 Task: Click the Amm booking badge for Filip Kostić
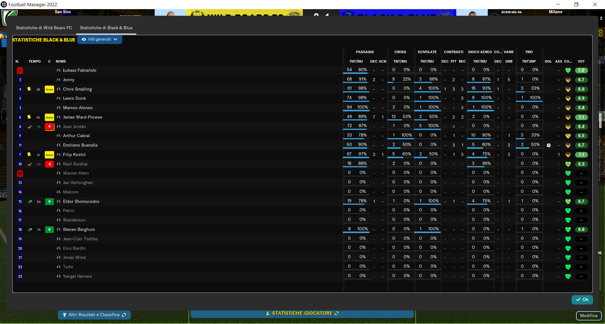coord(49,155)
